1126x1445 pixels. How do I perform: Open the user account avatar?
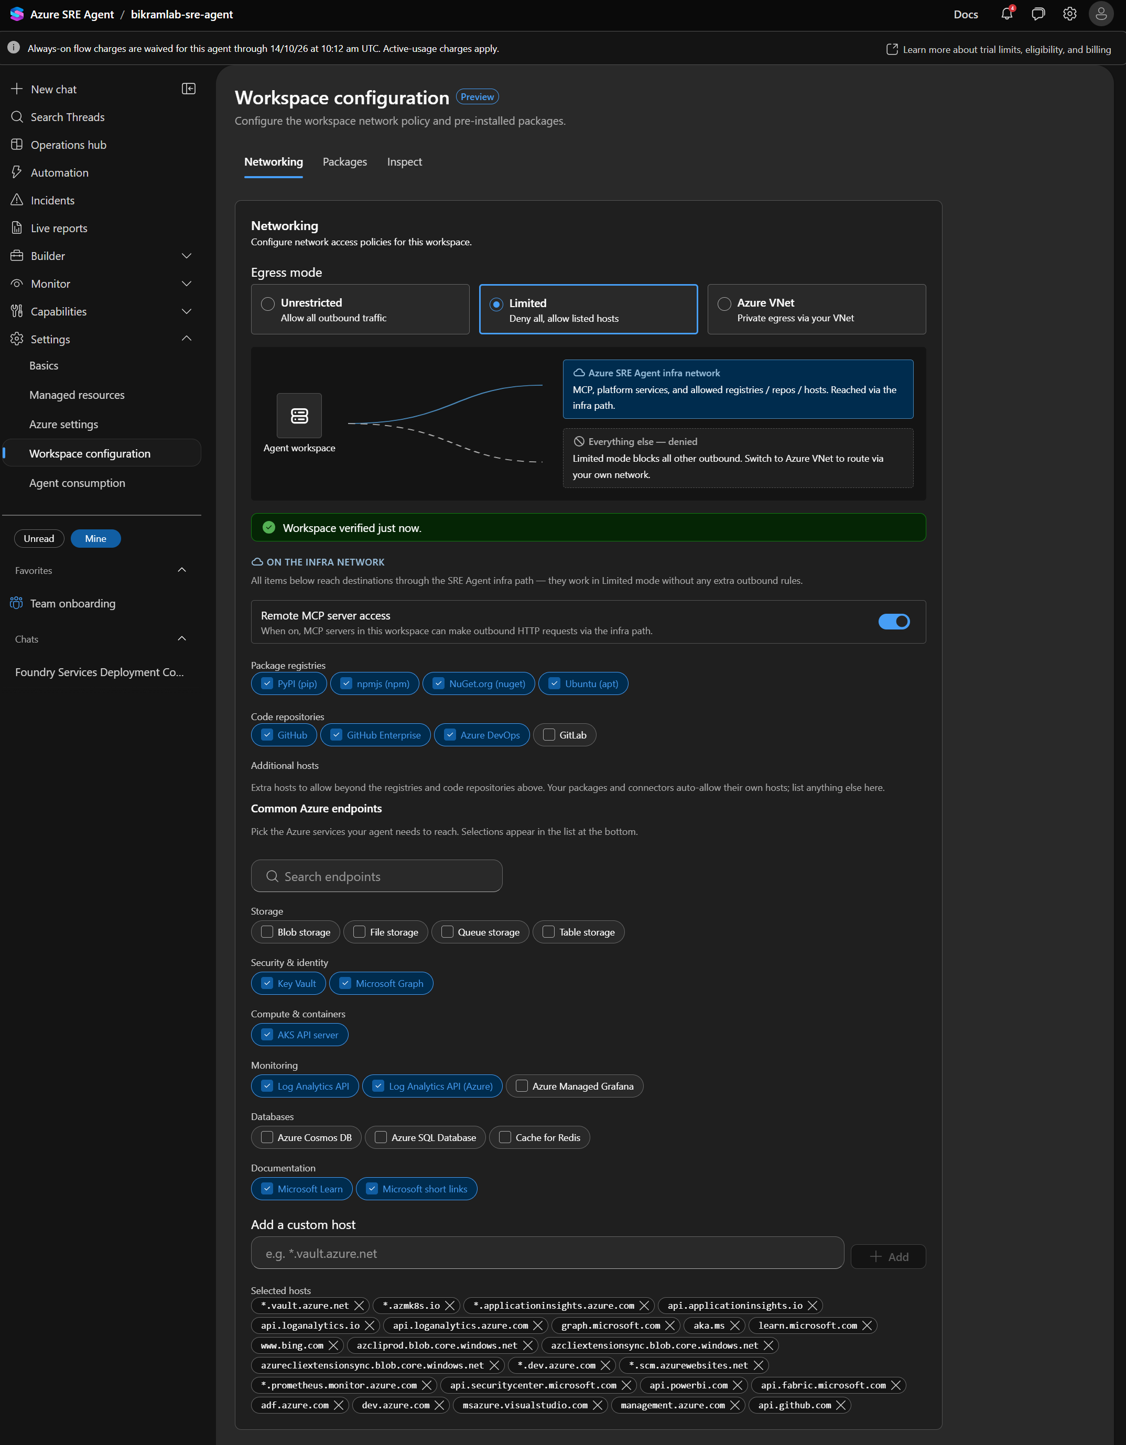click(1101, 14)
